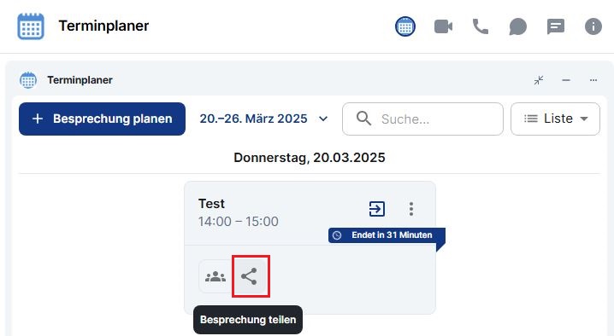Screen dimensions: 614x336
Task: Focus the Suche search field
Action: coord(422,119)
